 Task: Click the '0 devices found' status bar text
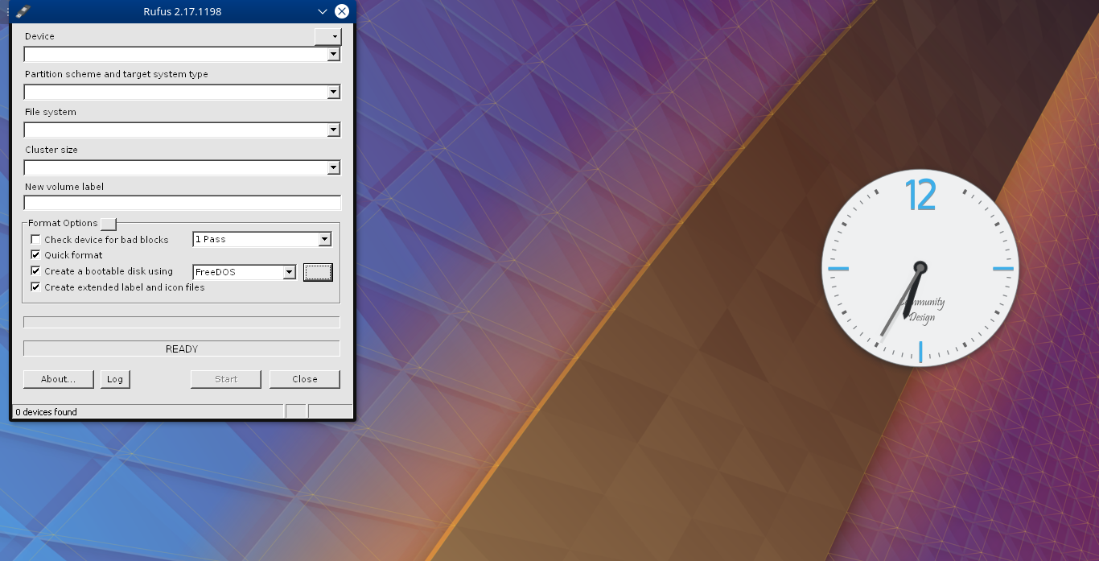[x=47, y=412]
